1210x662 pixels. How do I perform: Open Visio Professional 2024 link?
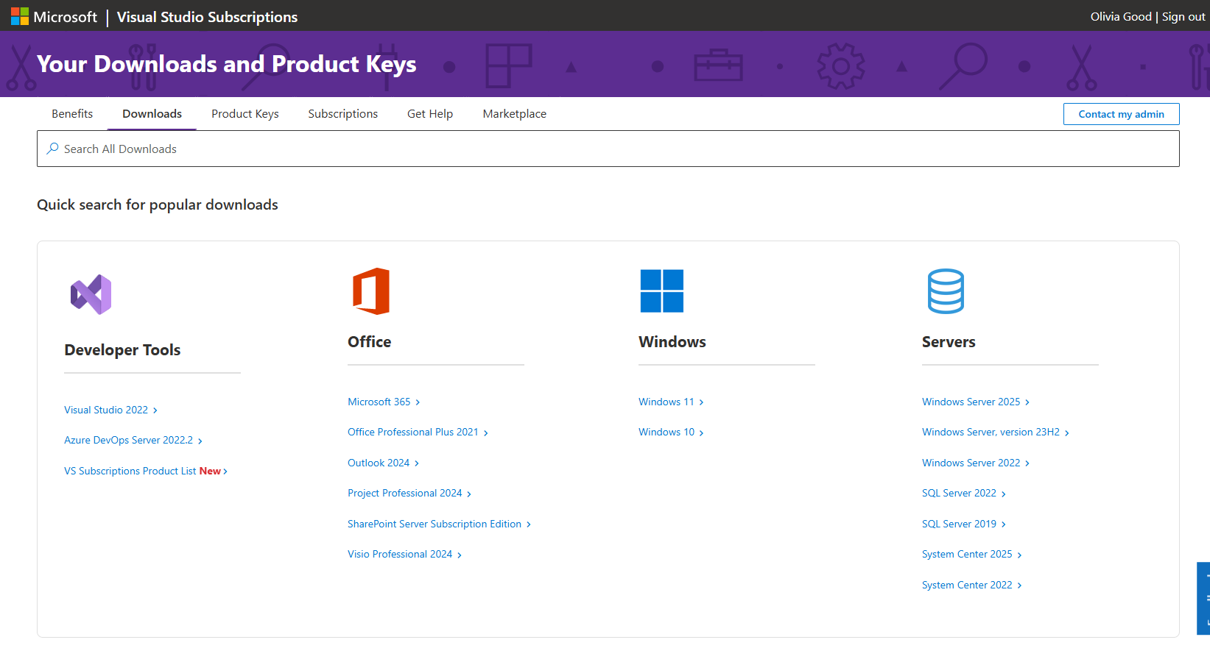tap(404, 555)
